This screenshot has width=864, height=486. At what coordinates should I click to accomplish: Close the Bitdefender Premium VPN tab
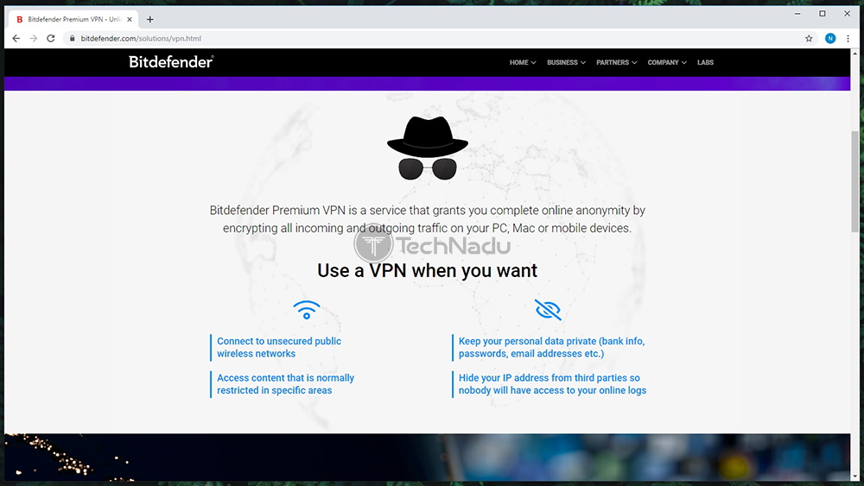(130, 19)
